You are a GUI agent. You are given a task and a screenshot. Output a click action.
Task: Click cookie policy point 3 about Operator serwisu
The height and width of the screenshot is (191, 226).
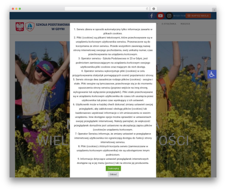[113, 63]
